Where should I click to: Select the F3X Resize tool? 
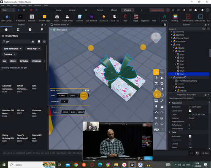(x=162, y=72)
